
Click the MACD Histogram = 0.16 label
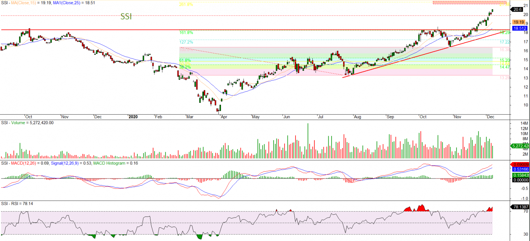click(116, 163)
